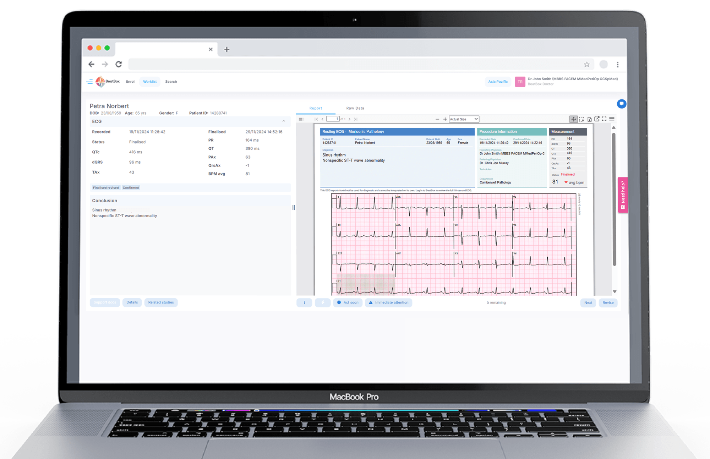710x459 pixels.
Task: Bookmark this page with star icon
Action: pyautogui.click(x=587, y=64)
